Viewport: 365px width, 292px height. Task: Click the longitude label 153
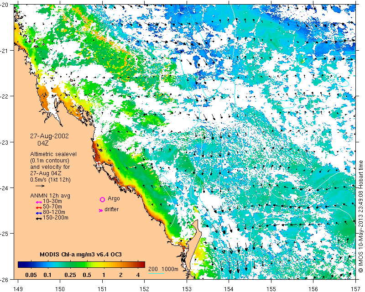tap(187, 289)
